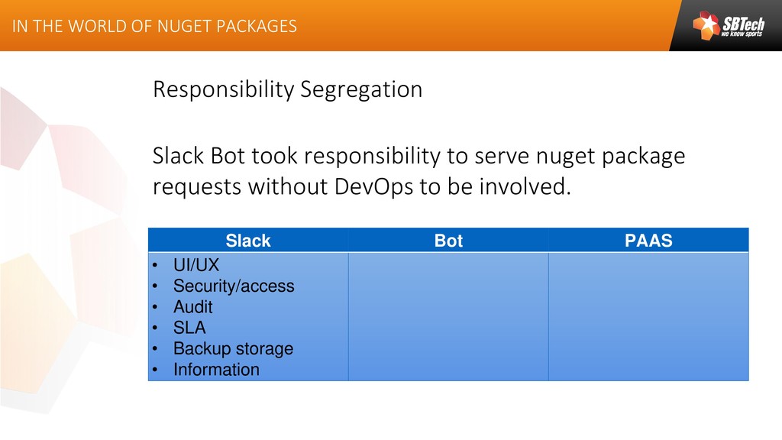
Task: Select the 'Audit' bullet item
Action: coord(193,307)
